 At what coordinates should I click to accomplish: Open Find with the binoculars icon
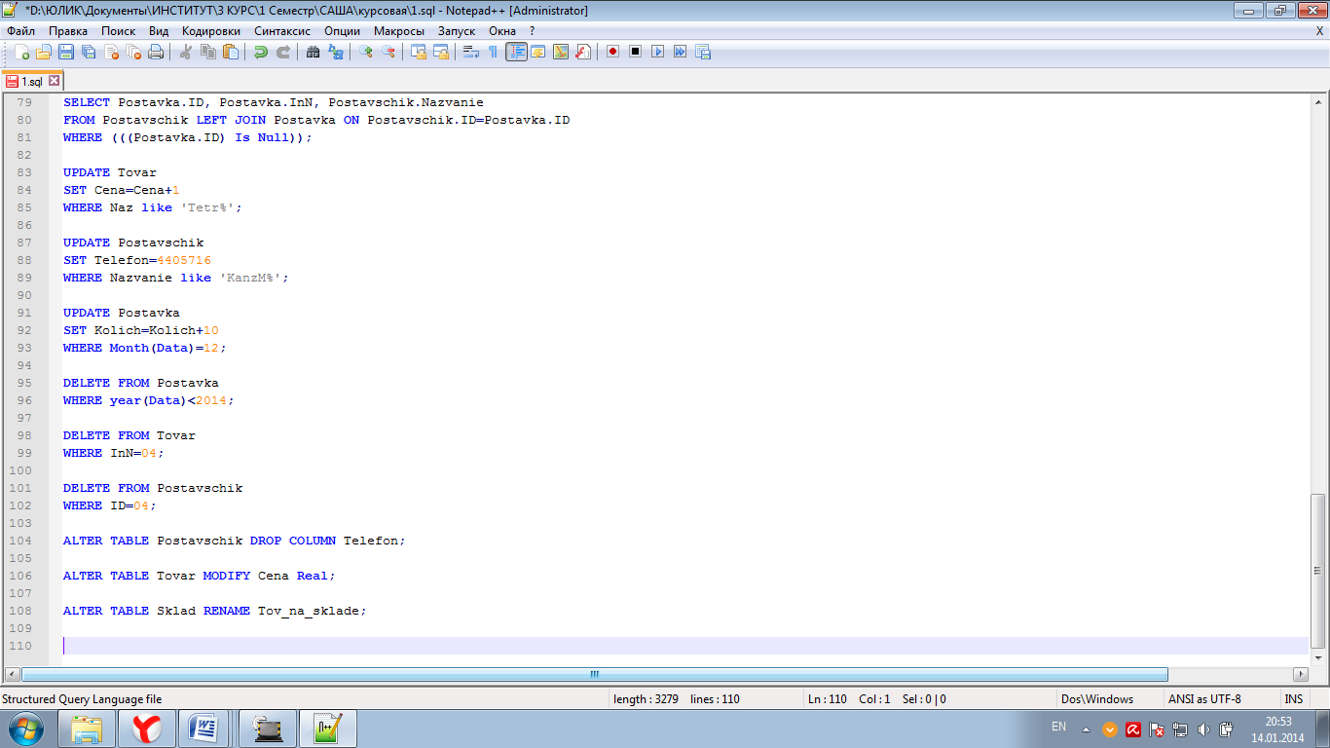coord(313,52)
